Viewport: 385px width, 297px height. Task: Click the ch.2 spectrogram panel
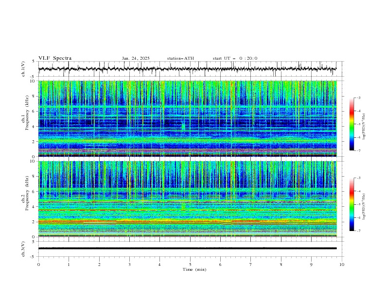point(187,199)
